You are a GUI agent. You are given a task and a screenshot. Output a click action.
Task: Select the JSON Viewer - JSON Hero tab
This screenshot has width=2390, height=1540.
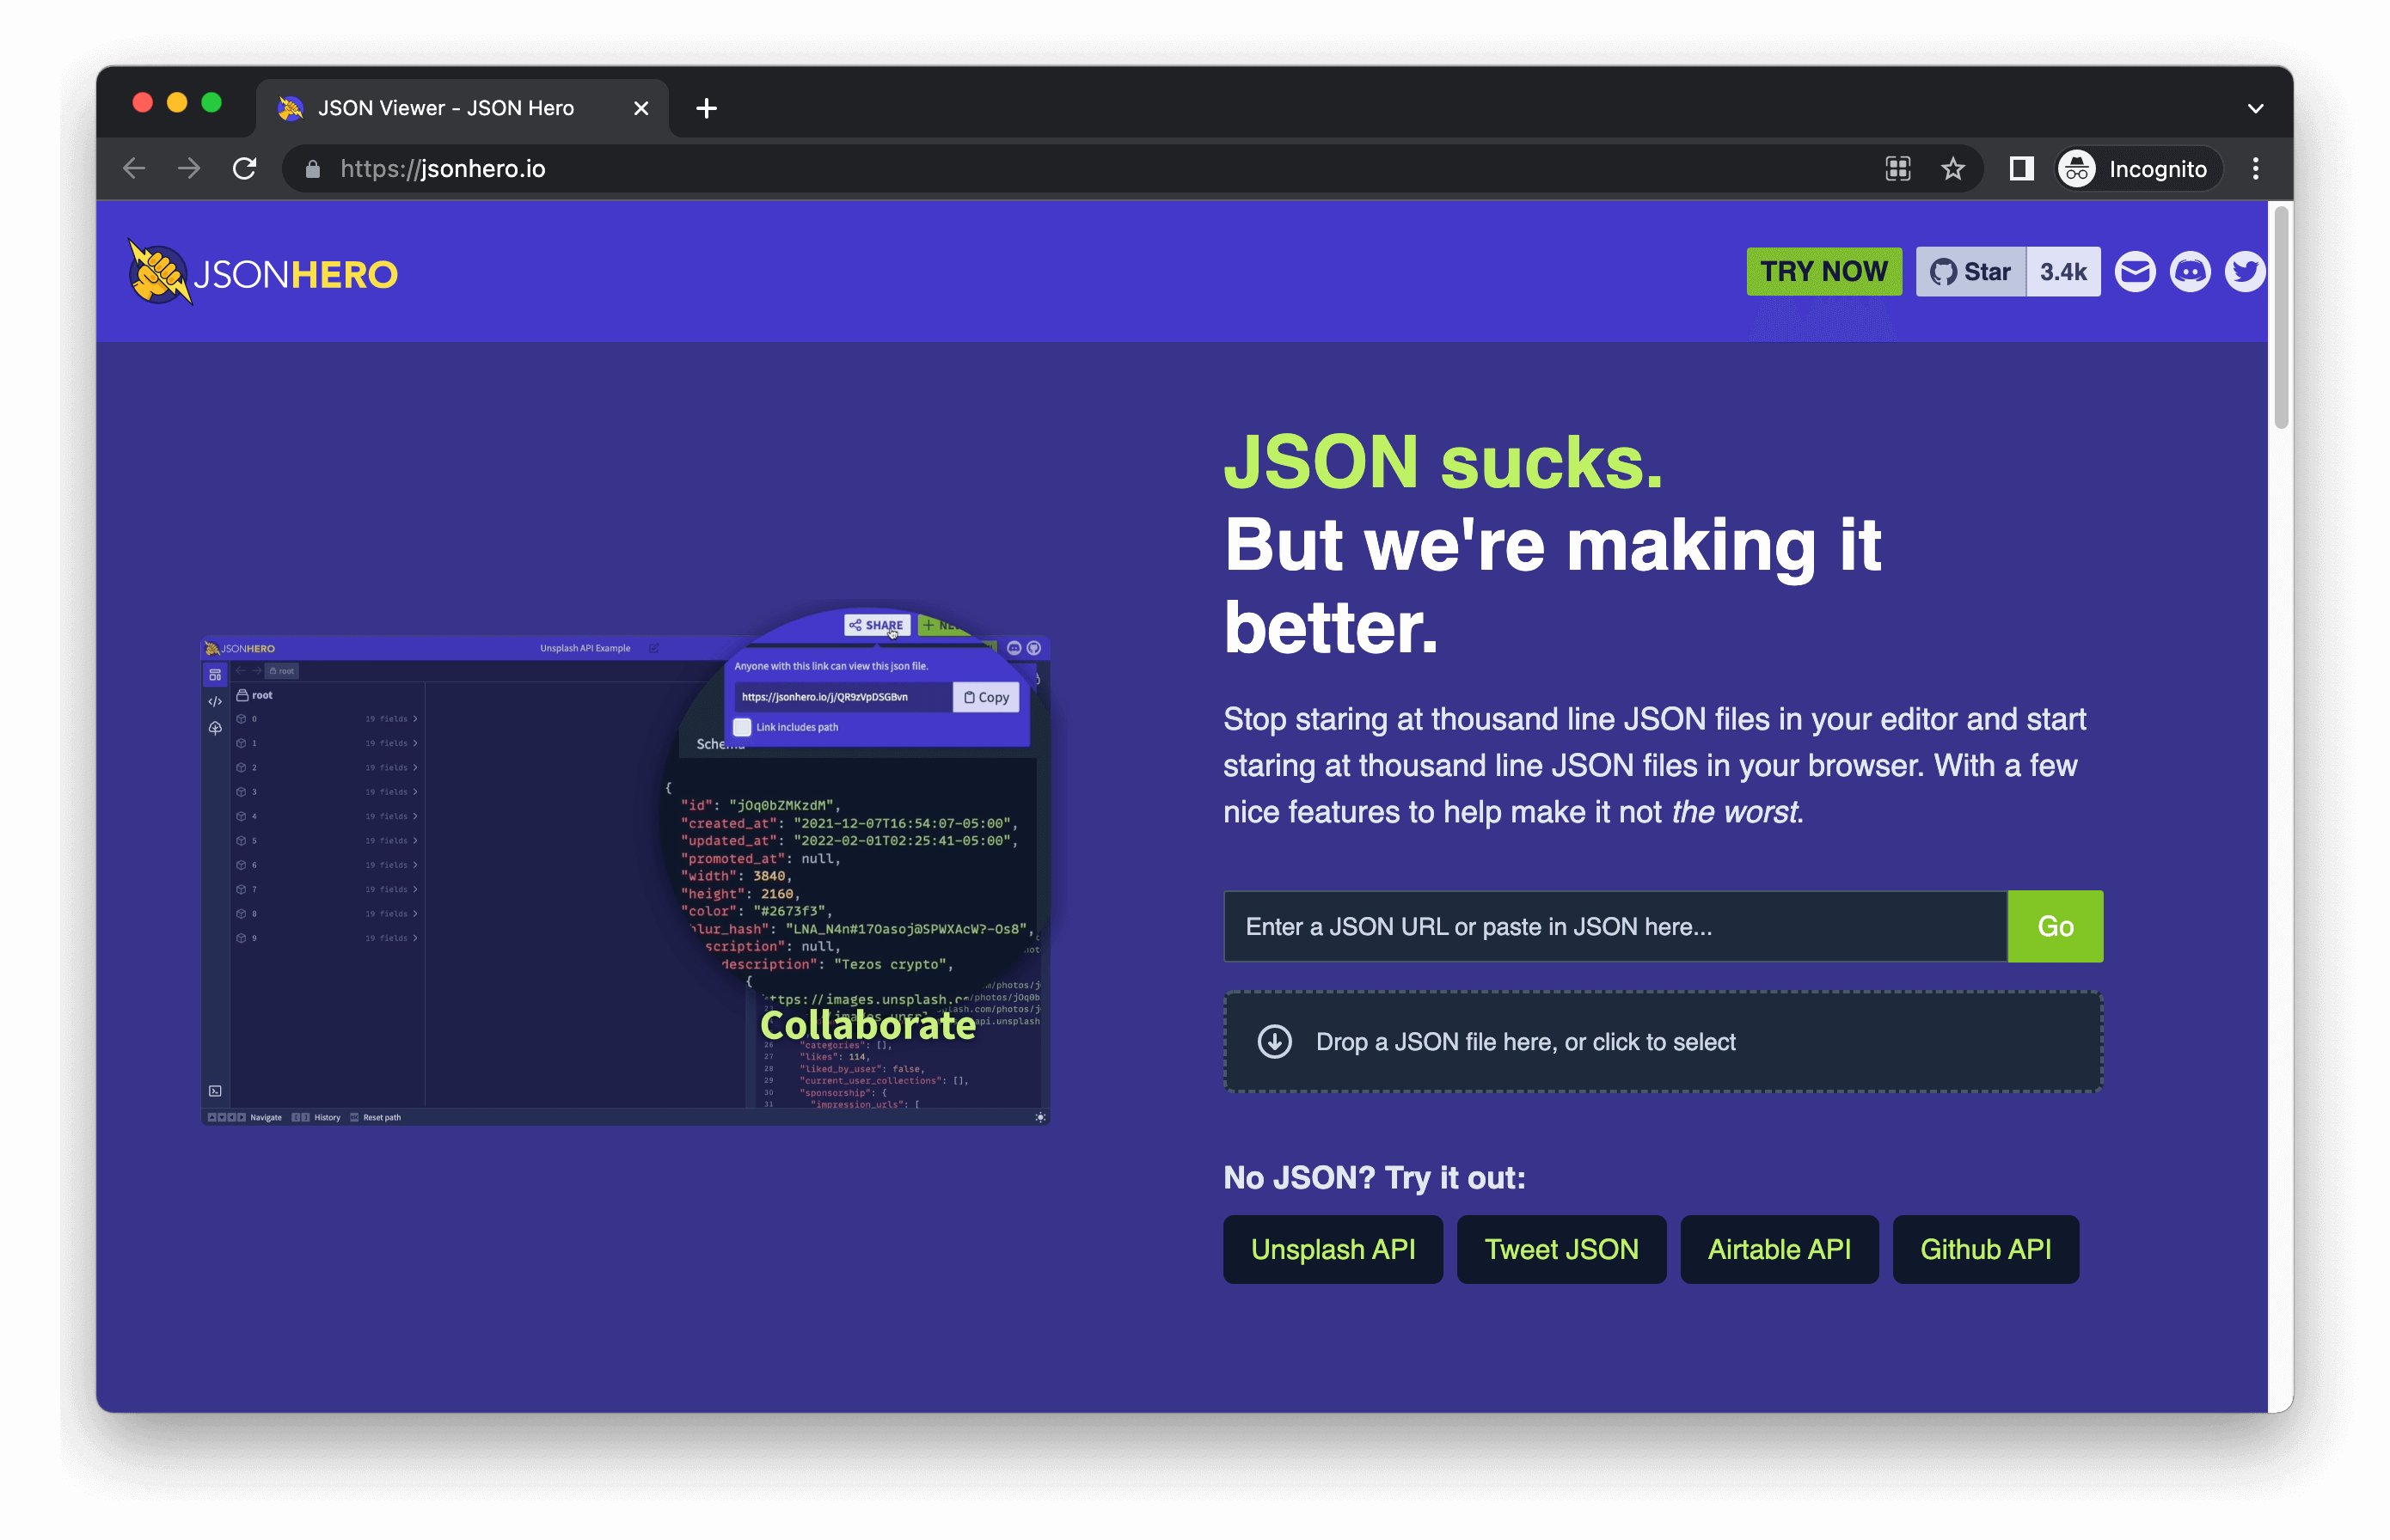(445, 108)
